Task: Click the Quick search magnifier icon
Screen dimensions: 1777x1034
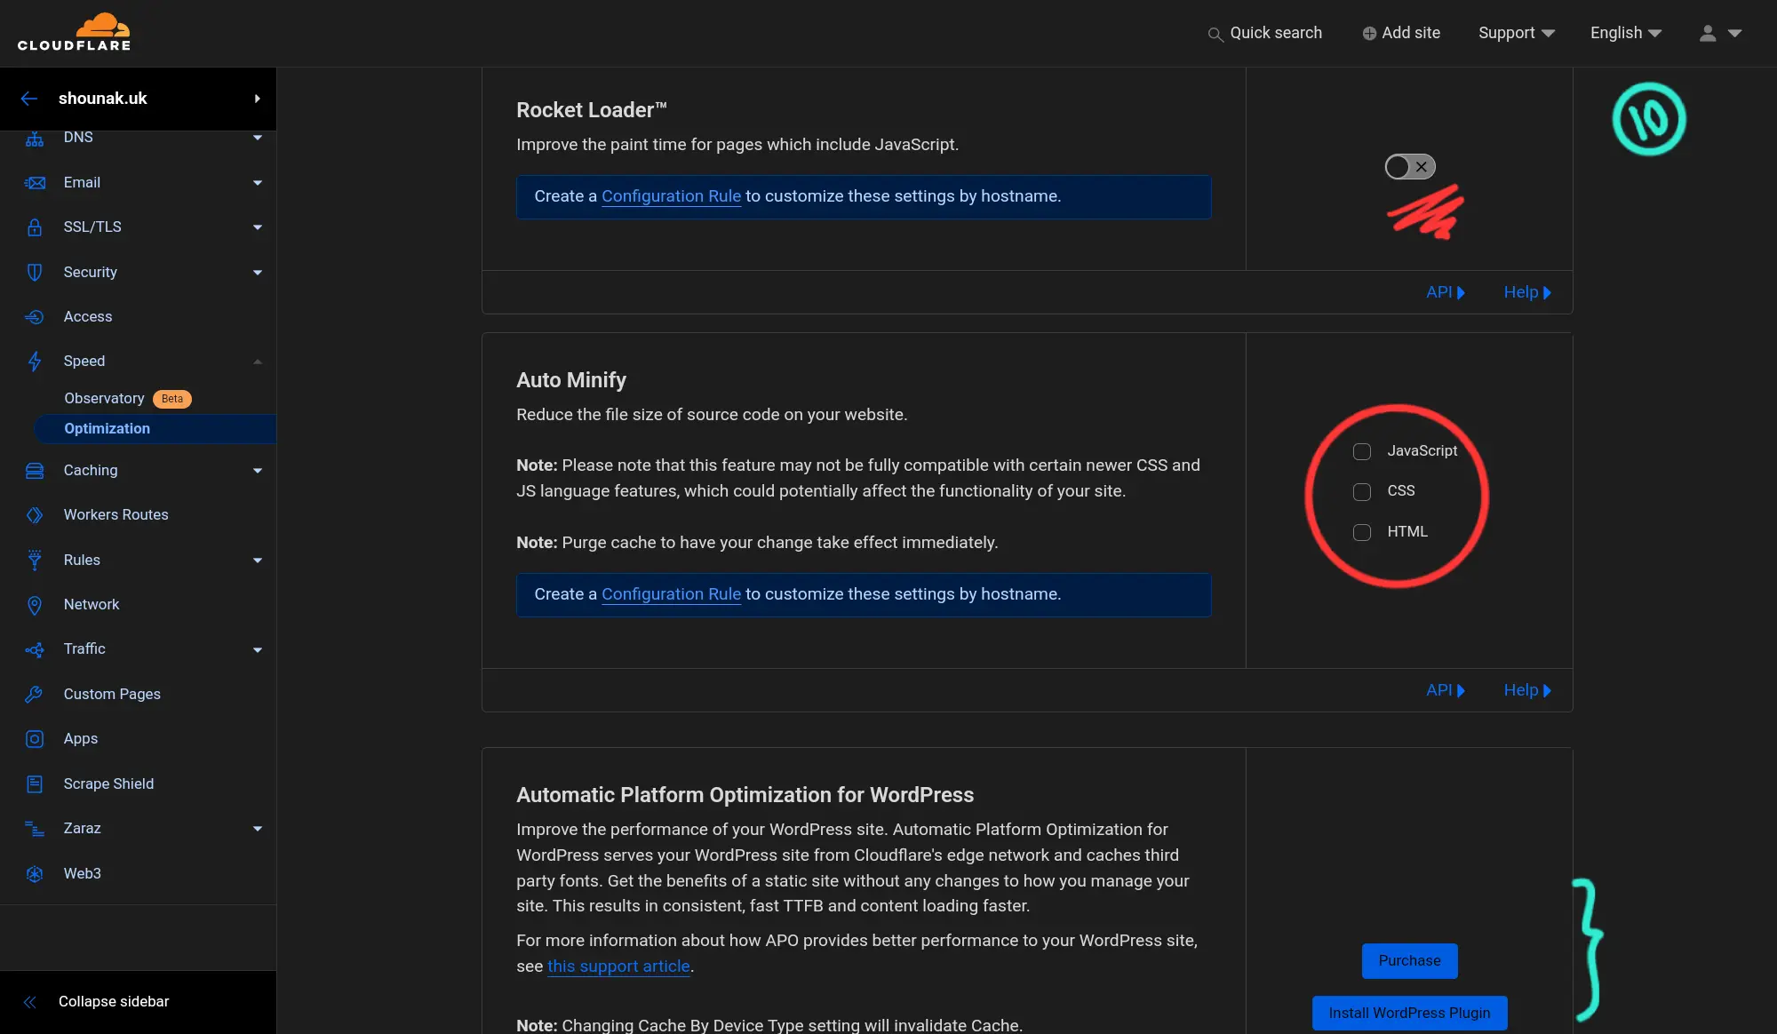Action: click(x=1215, y=35)
